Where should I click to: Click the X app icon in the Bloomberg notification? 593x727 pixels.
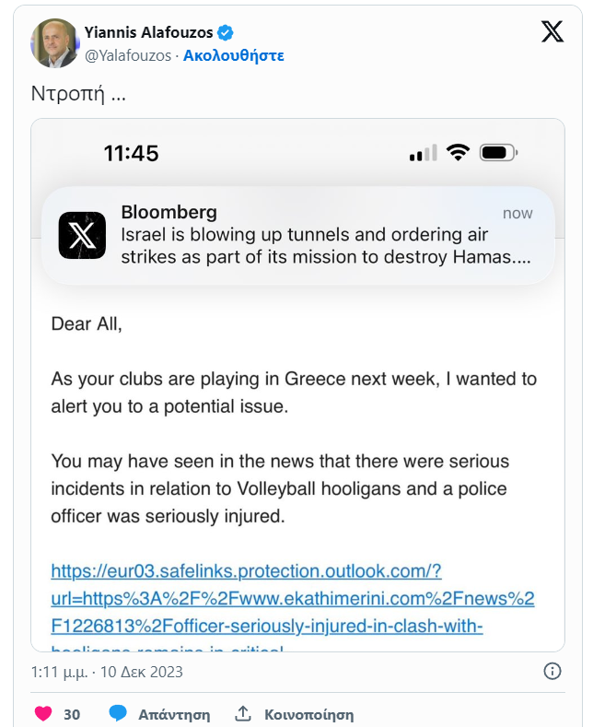tap(83, 234)
